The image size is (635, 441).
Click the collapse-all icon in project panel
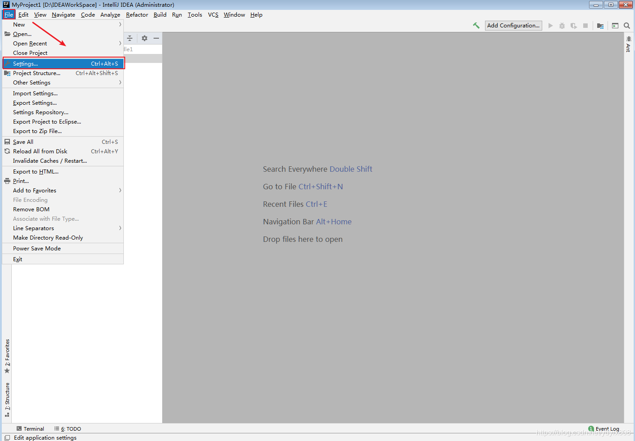[130, 38]
